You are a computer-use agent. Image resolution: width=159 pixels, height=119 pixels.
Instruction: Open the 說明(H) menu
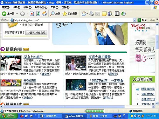66,7
